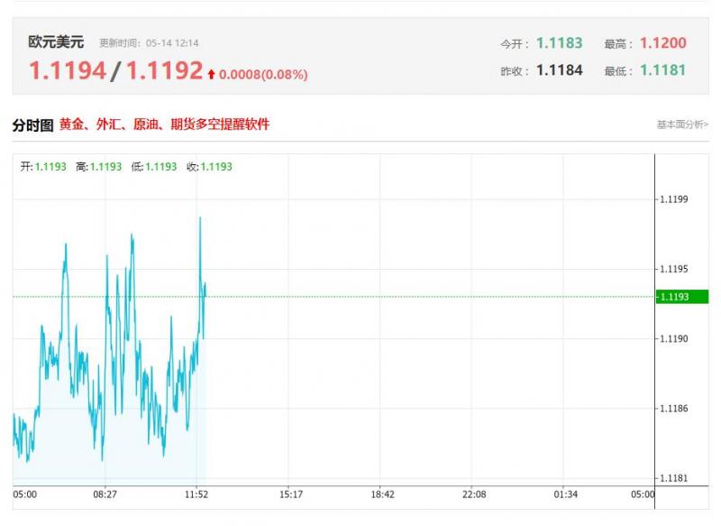The width and height of the screenshot is (721, 526).
Task: Click the ask price 1.1192
Action: pyautogui.click(x=164, y=71)
